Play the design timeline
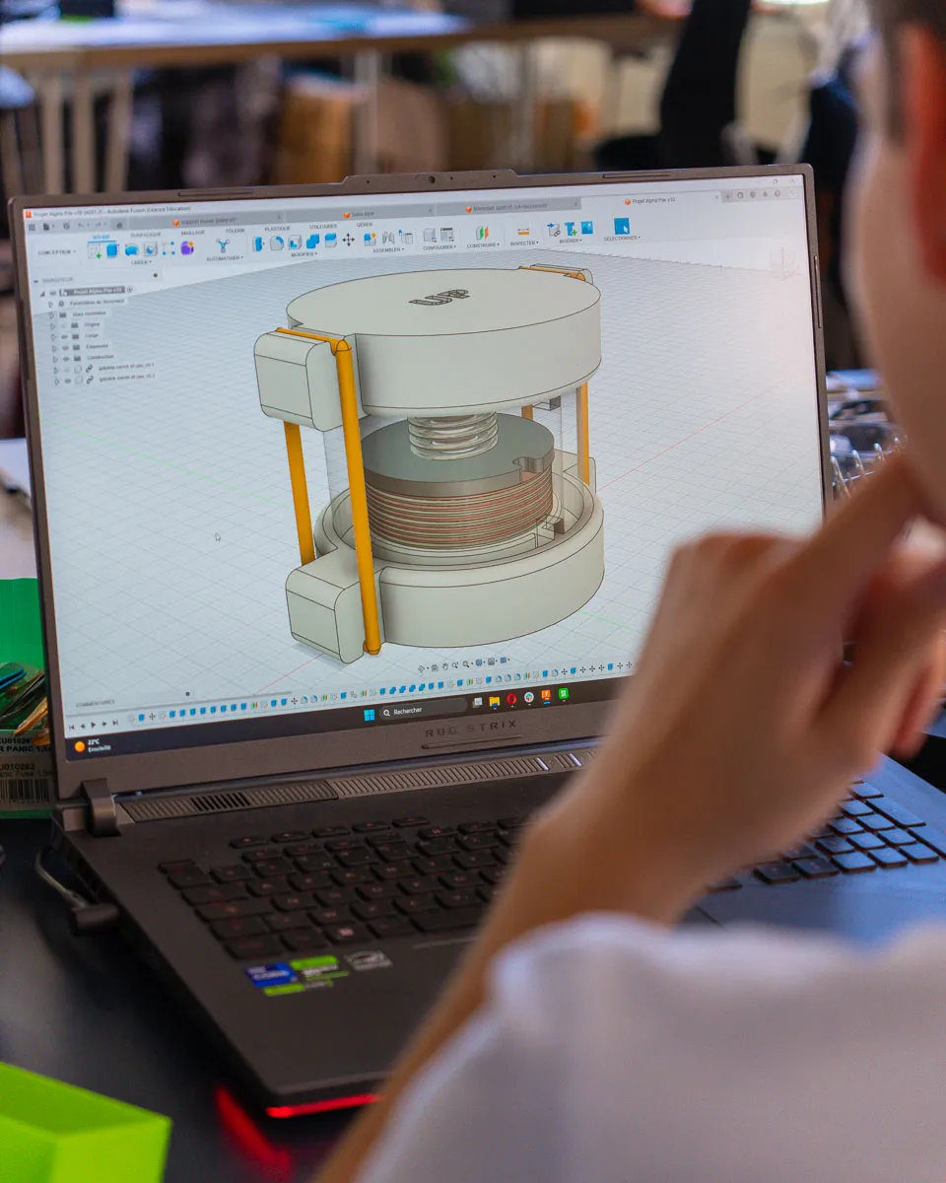Screen dimensions: 946x1183 (x=95, y=726)
